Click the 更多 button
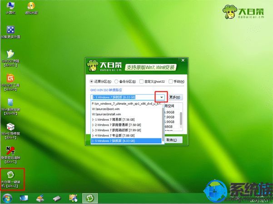273x204 pixels. click(174, 97)
